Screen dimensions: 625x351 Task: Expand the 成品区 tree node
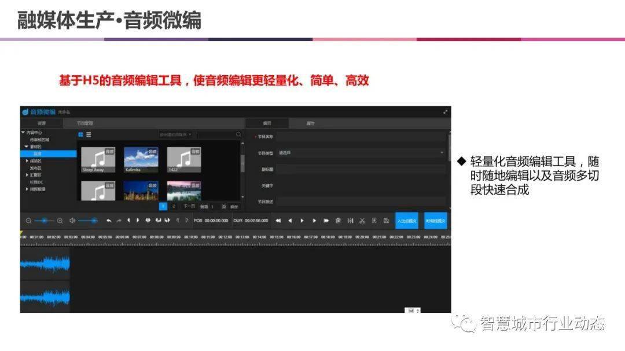pyautogui.click(x=27, y=161)
